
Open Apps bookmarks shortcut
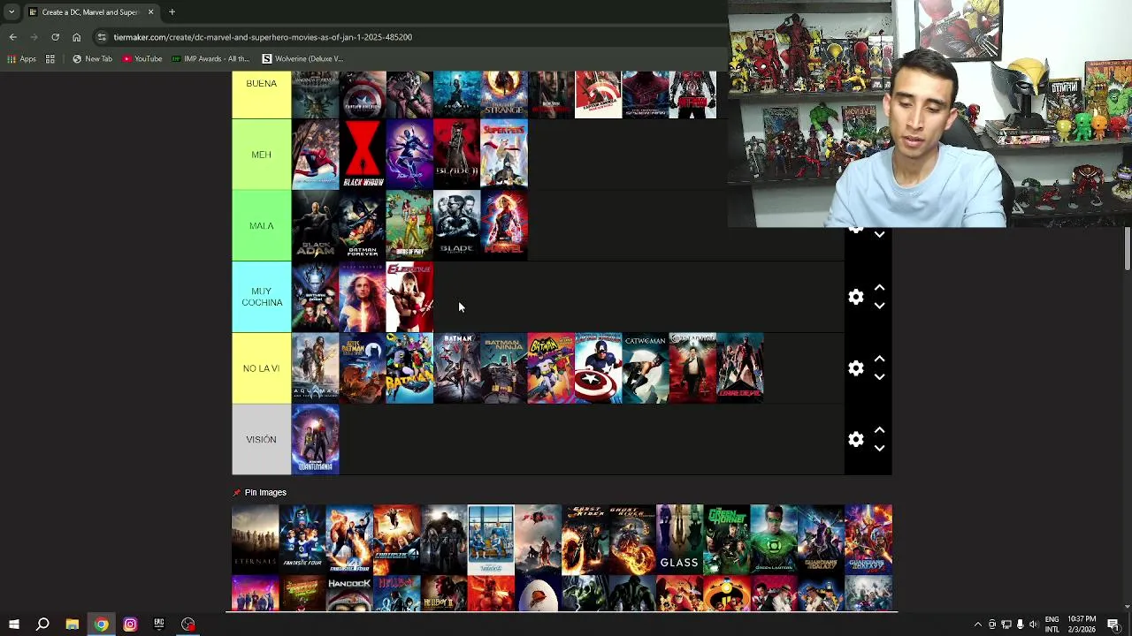pyautogui.click(x=22, y=59)
